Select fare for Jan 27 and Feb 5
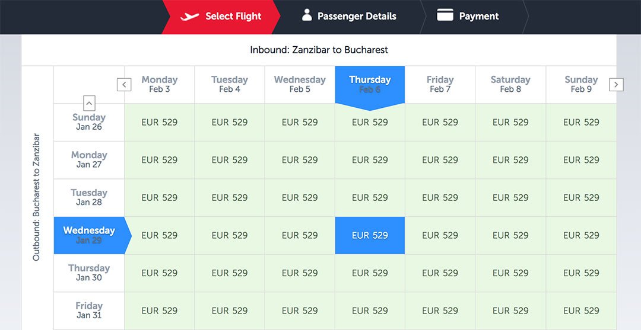Screen dimensions: 641x330 pos(300,160)
